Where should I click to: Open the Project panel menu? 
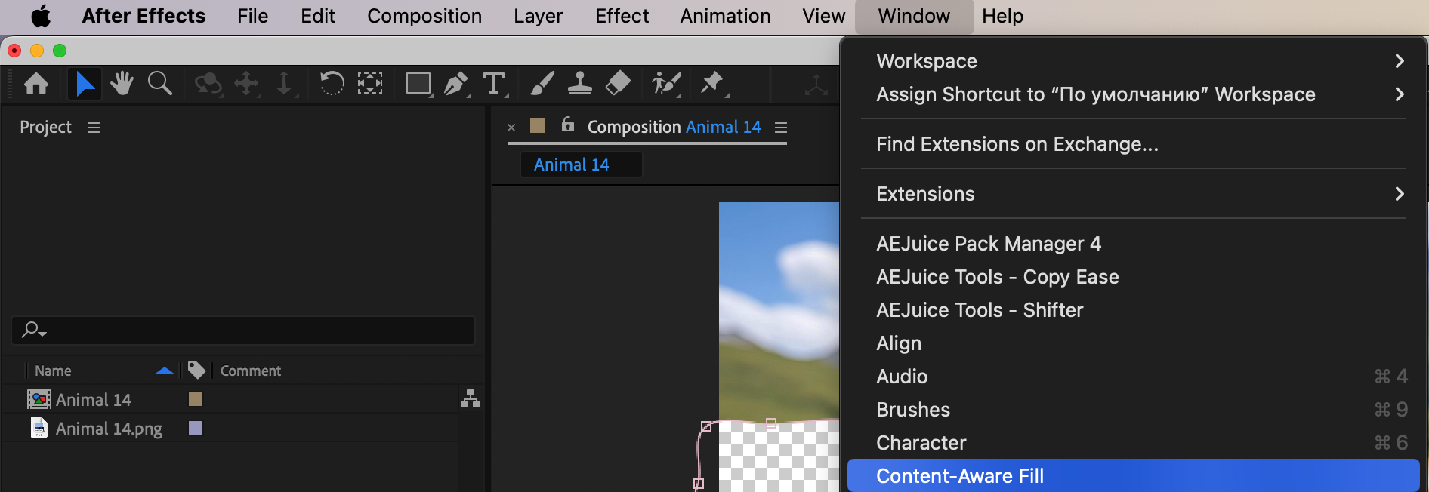(94, 128)
